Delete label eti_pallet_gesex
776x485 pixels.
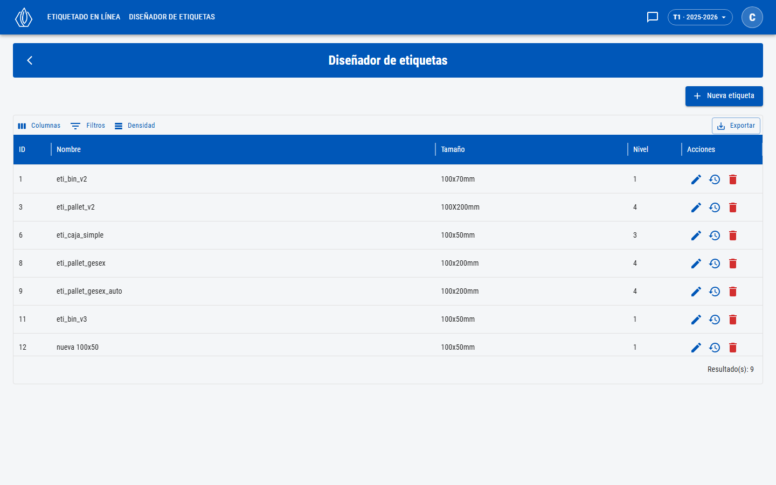[x=733, y=264]
